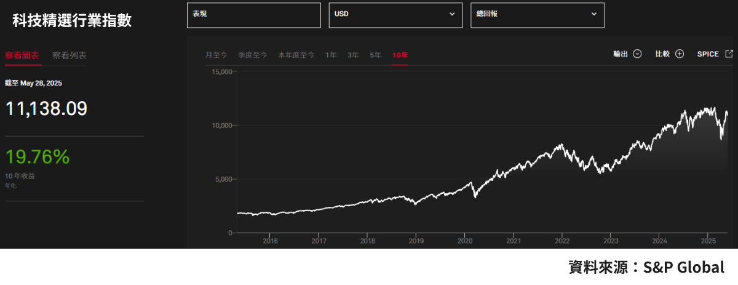Open SPICE external link icon
Viewport: 738px width, 285px height.
729,54
